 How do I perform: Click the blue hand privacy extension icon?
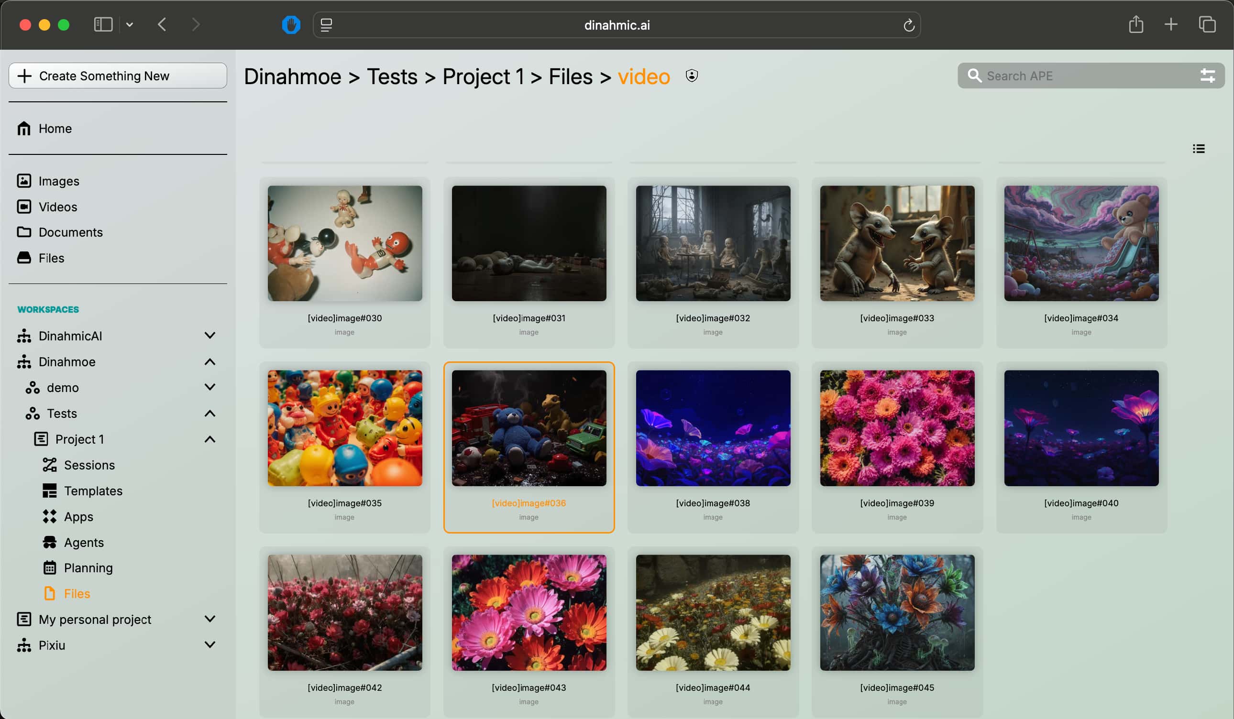tap(291, 24)
